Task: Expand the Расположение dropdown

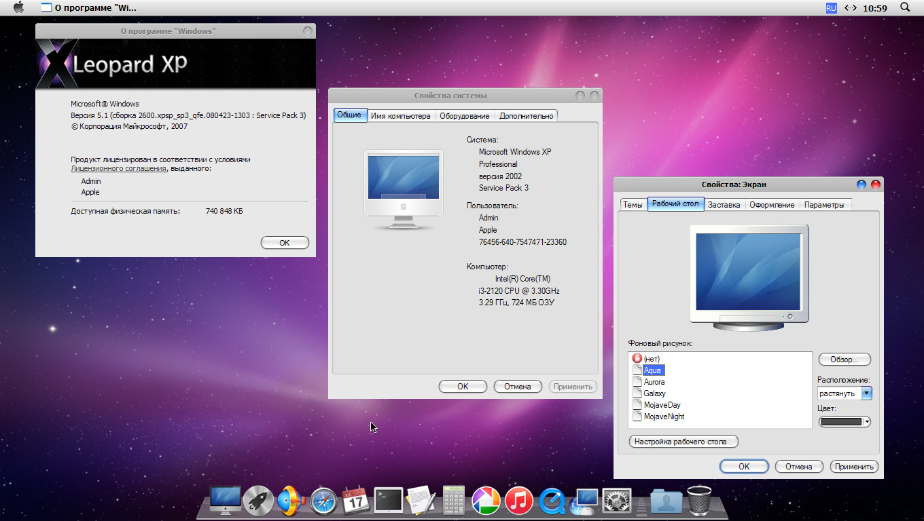Action: (x=866, y=393)
